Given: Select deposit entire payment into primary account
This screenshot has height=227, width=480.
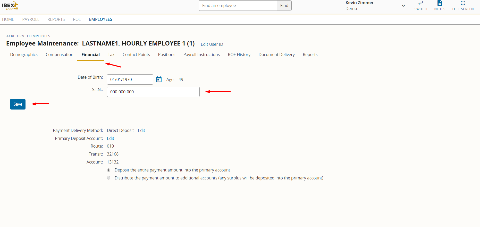Looking at the screenshot, I should pyautogui.click(x=109, y=170).
